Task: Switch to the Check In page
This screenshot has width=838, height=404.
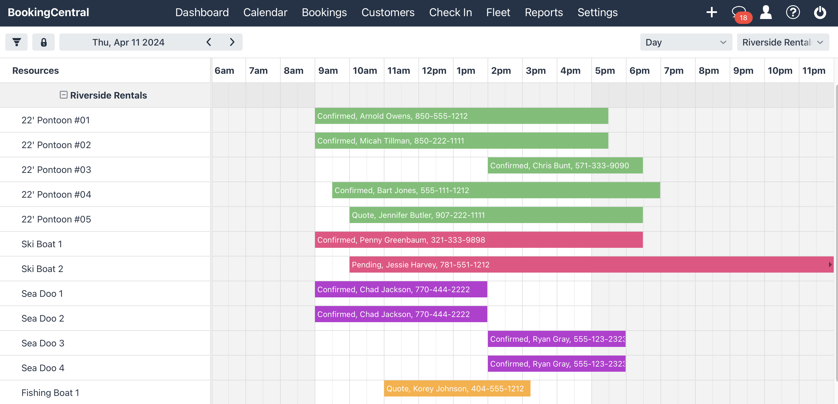Action: (x=451, y=12)
